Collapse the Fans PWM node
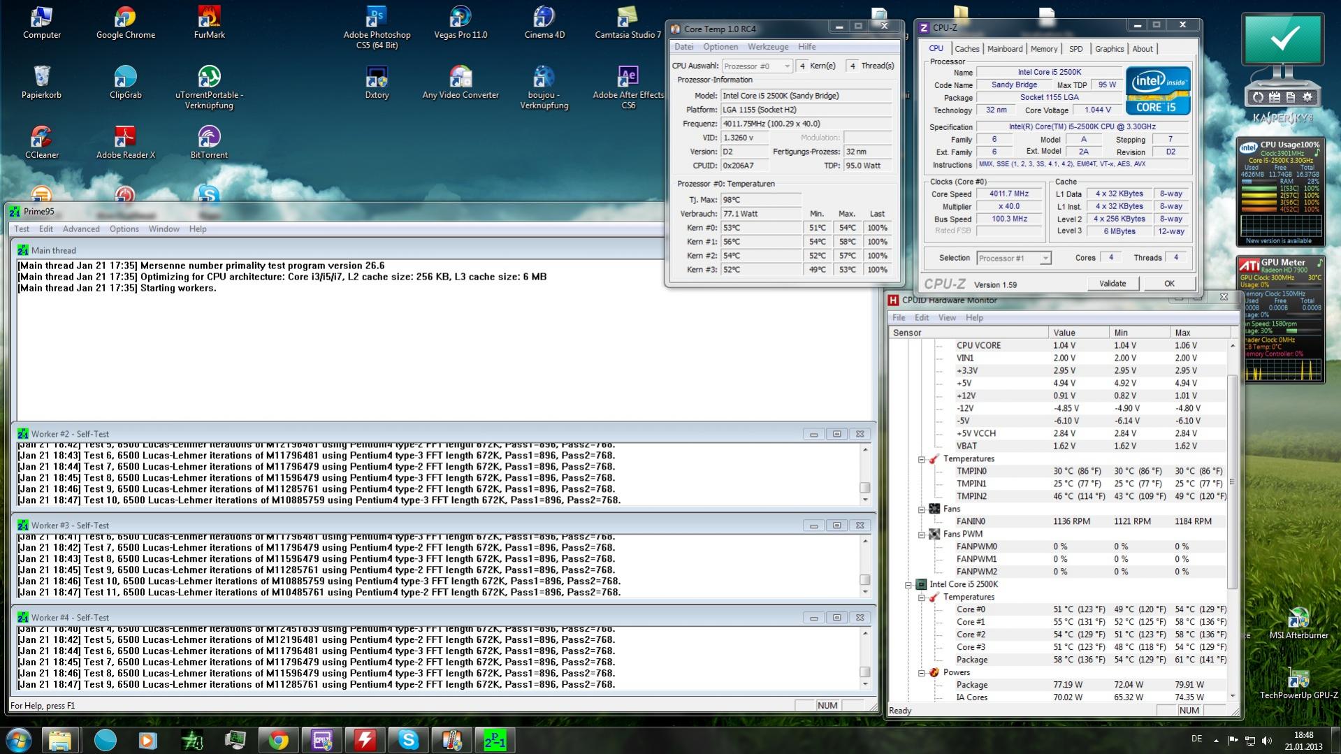1341x754 pixels. [x=922, y=535]
